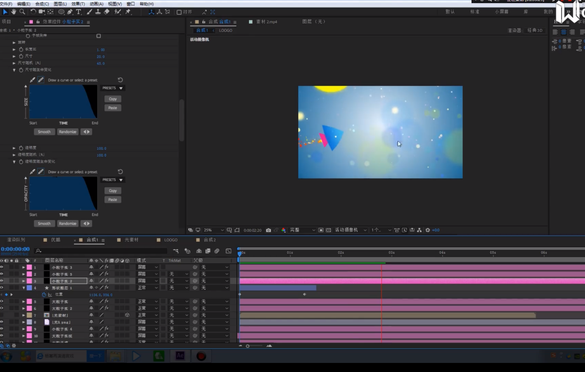Enable the 对齐 snapping checkbox
This screenshot has width=585, height=372.
click(x=179, y=12)
